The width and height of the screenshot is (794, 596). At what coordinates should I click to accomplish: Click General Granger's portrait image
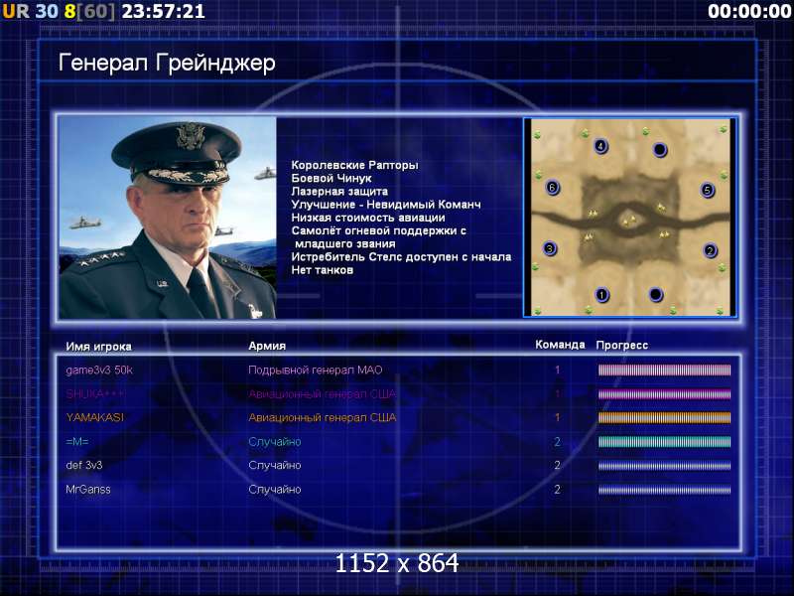pyautogui.click(x=168, y=218)
